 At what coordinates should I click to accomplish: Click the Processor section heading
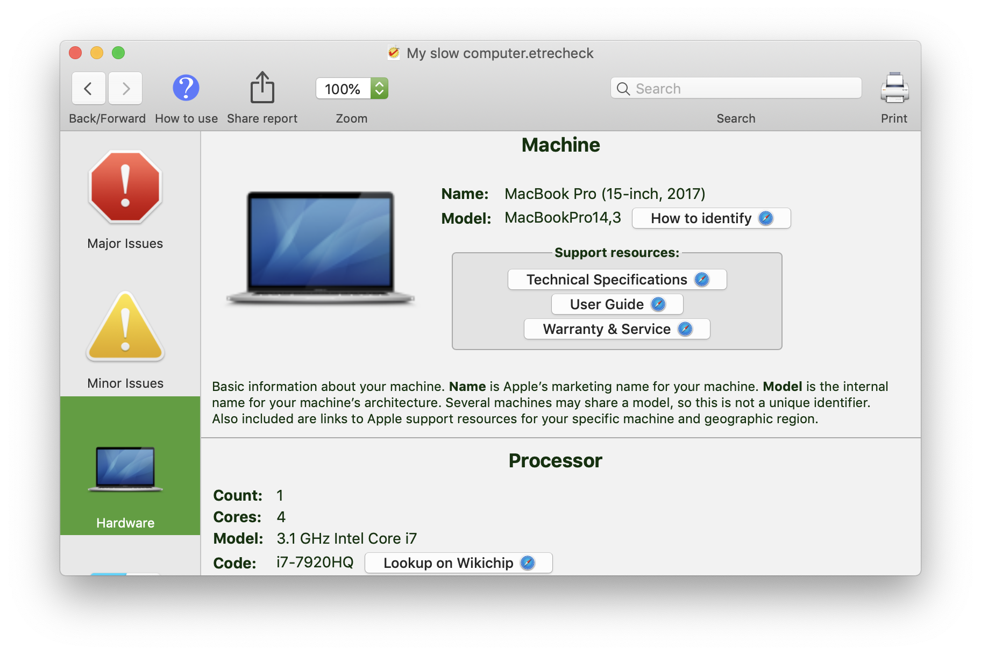(555, 461)
